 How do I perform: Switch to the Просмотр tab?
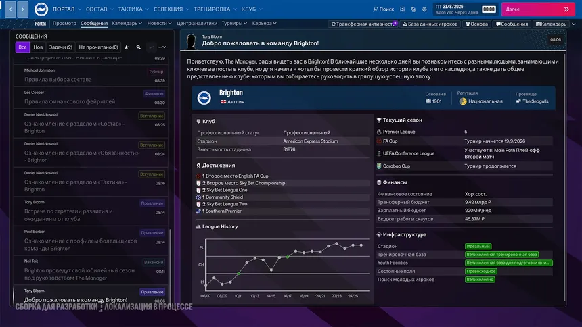[x=64, y=24]
